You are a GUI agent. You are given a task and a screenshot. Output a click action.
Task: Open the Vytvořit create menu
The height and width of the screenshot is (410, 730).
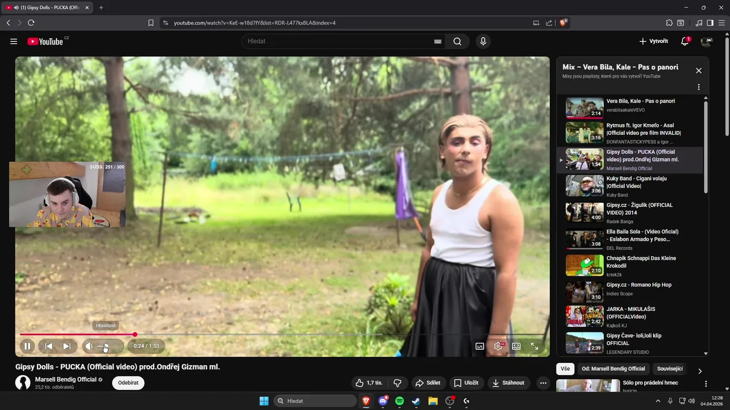(x=654, y=42)
